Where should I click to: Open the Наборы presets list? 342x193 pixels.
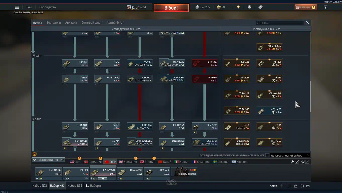pos(93,186)
